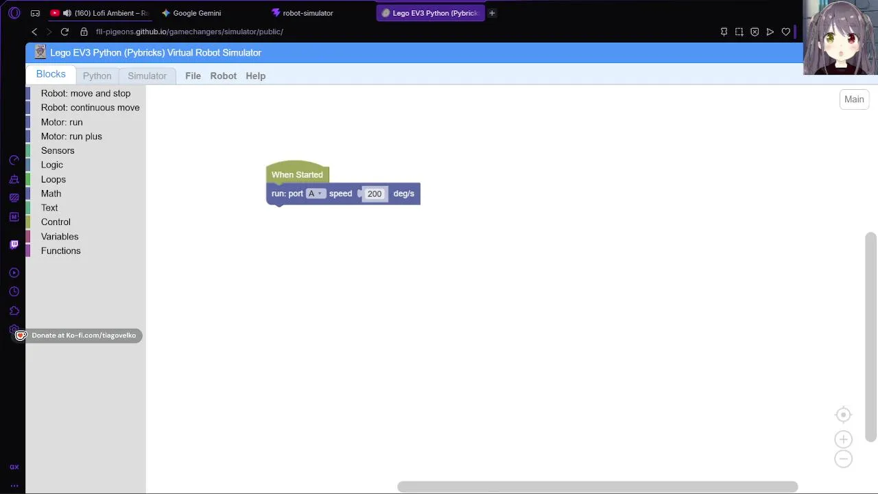Image resolution: width=878 pixels, height=494 pixels.
Task: Open the Help menu
Action: pyautogui.click(x=255, y=76)
